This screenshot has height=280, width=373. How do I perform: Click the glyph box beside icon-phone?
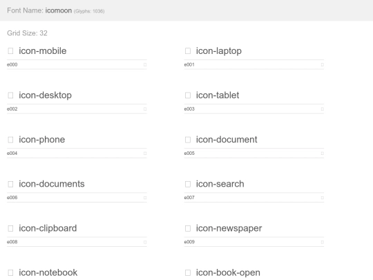10,140
